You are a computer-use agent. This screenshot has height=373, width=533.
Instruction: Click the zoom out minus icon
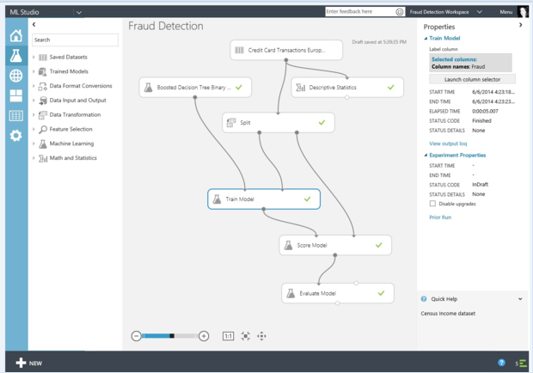tap(137, 336)
